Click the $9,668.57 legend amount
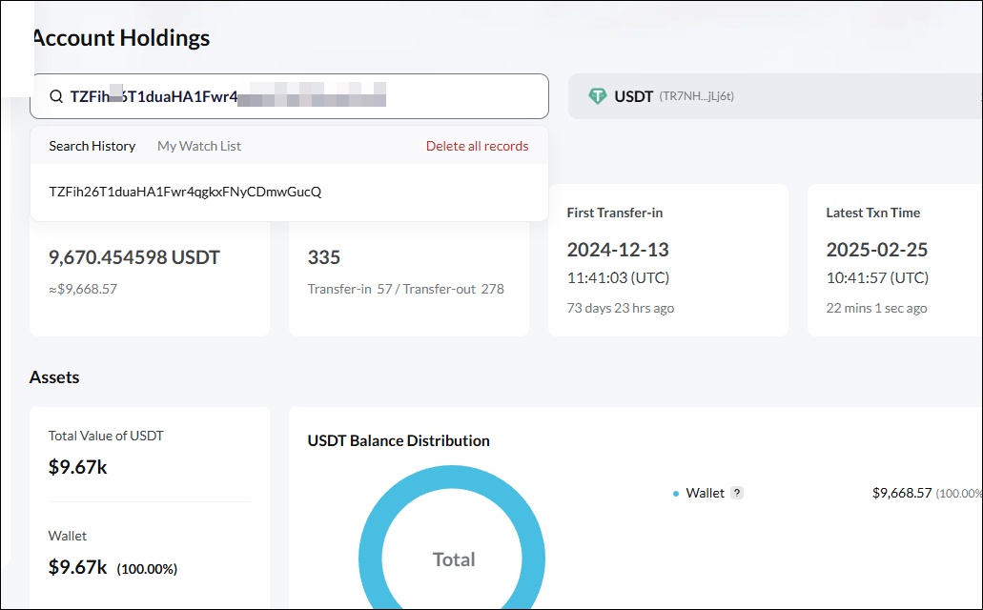Screen dimensions: 983x610 (x=902, y=493)
